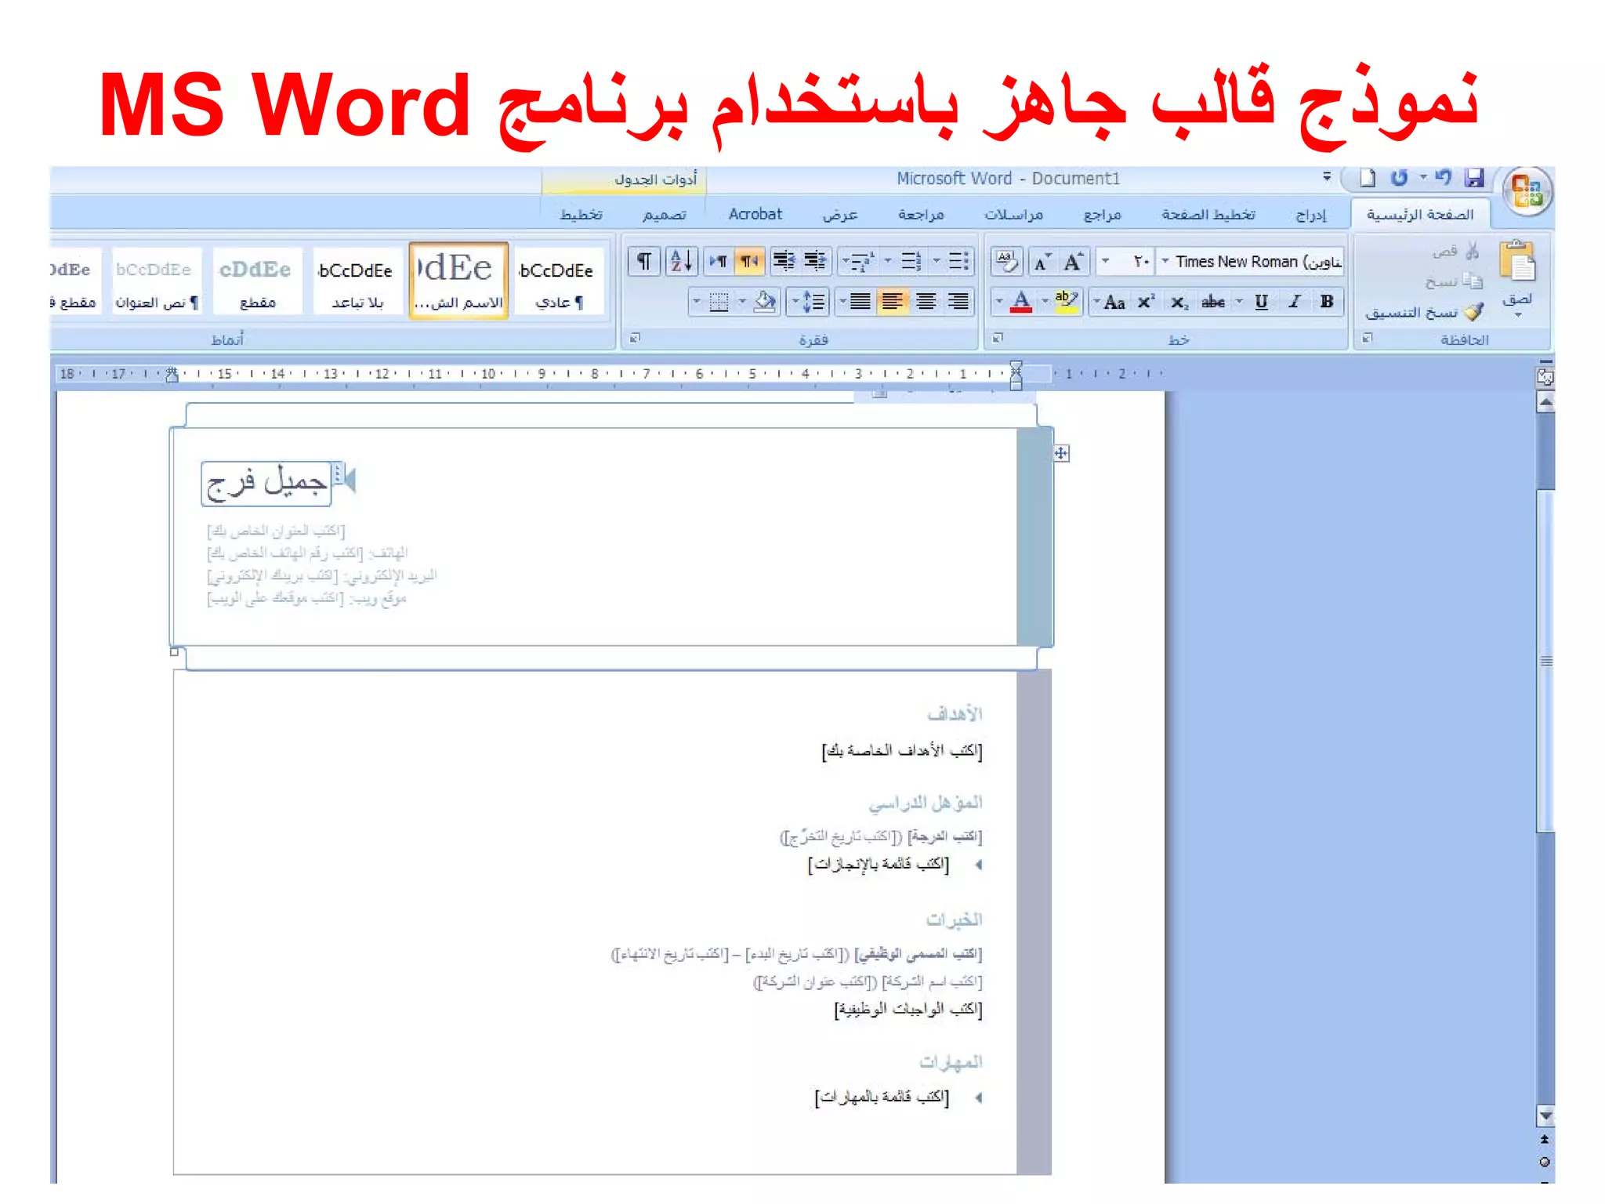This screenshot has width=1605, height=1204.
Task: Open the Change Case menu
Action: point(1110,302)
